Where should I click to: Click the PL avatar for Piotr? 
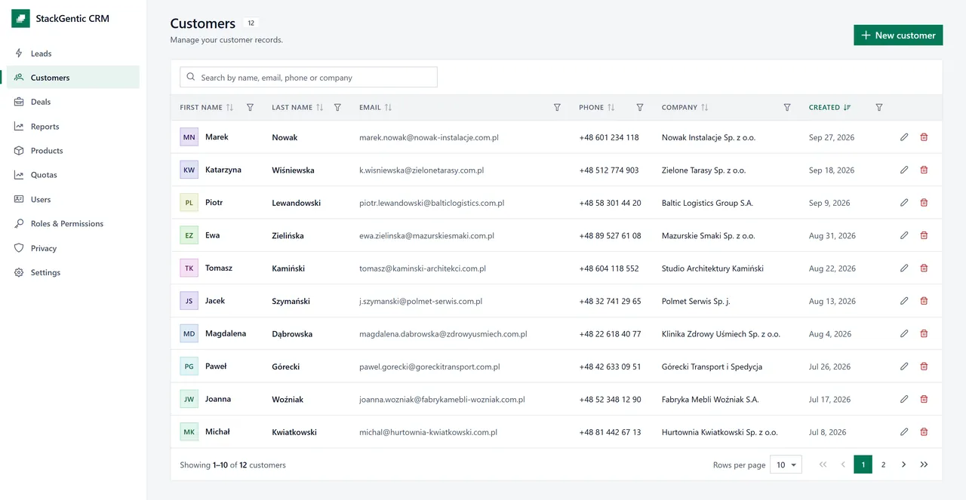click(189, 203)
